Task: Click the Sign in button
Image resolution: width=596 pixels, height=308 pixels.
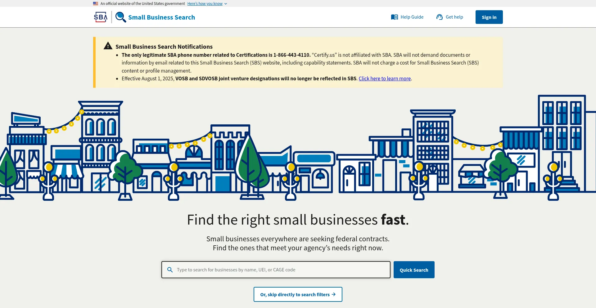Action: coord(489,17)
